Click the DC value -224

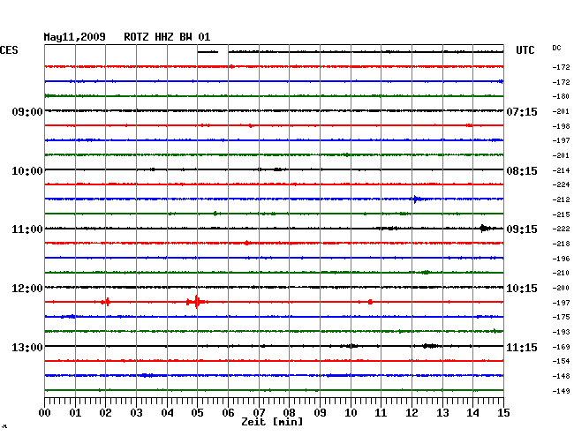[x=561, y=184]
